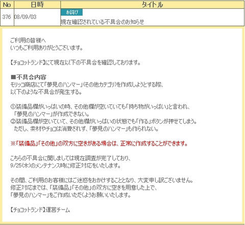This screenshot has height=225, width=245.
Task: Click item ② line about 装備品欄が空いていて
Action: coord(104,121)
